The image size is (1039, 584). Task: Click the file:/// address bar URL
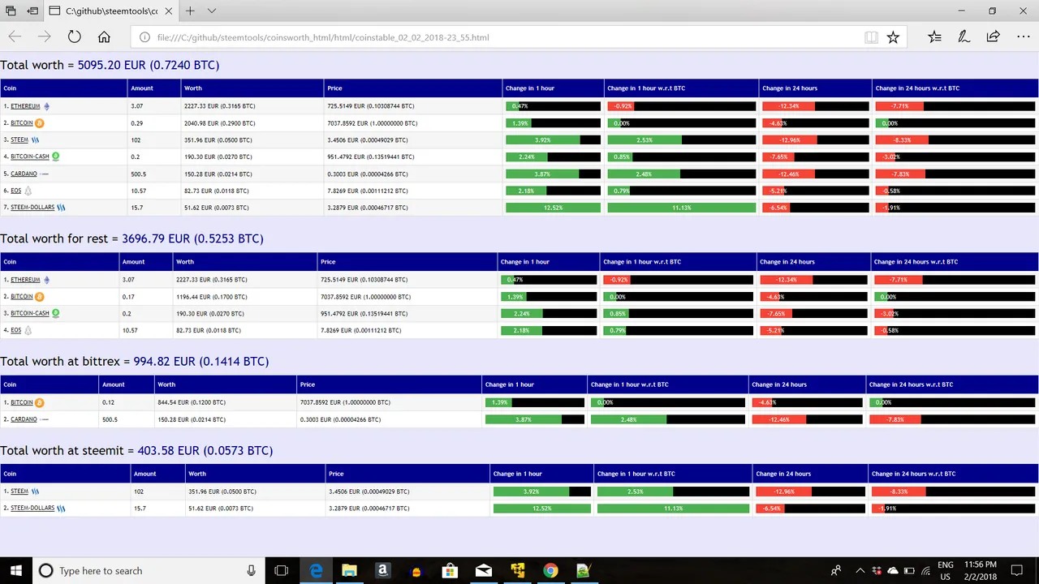[323, 37]
